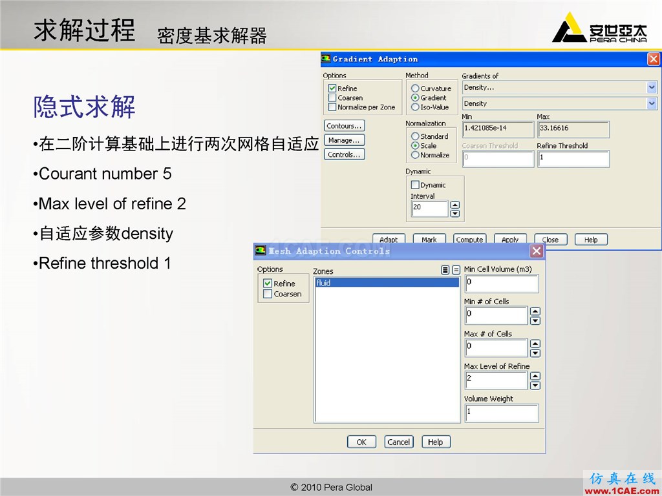Viewport: 662px width, 496px height.
Task: Open Help in Mesh Adaption Controls
Action: point(436,442)
